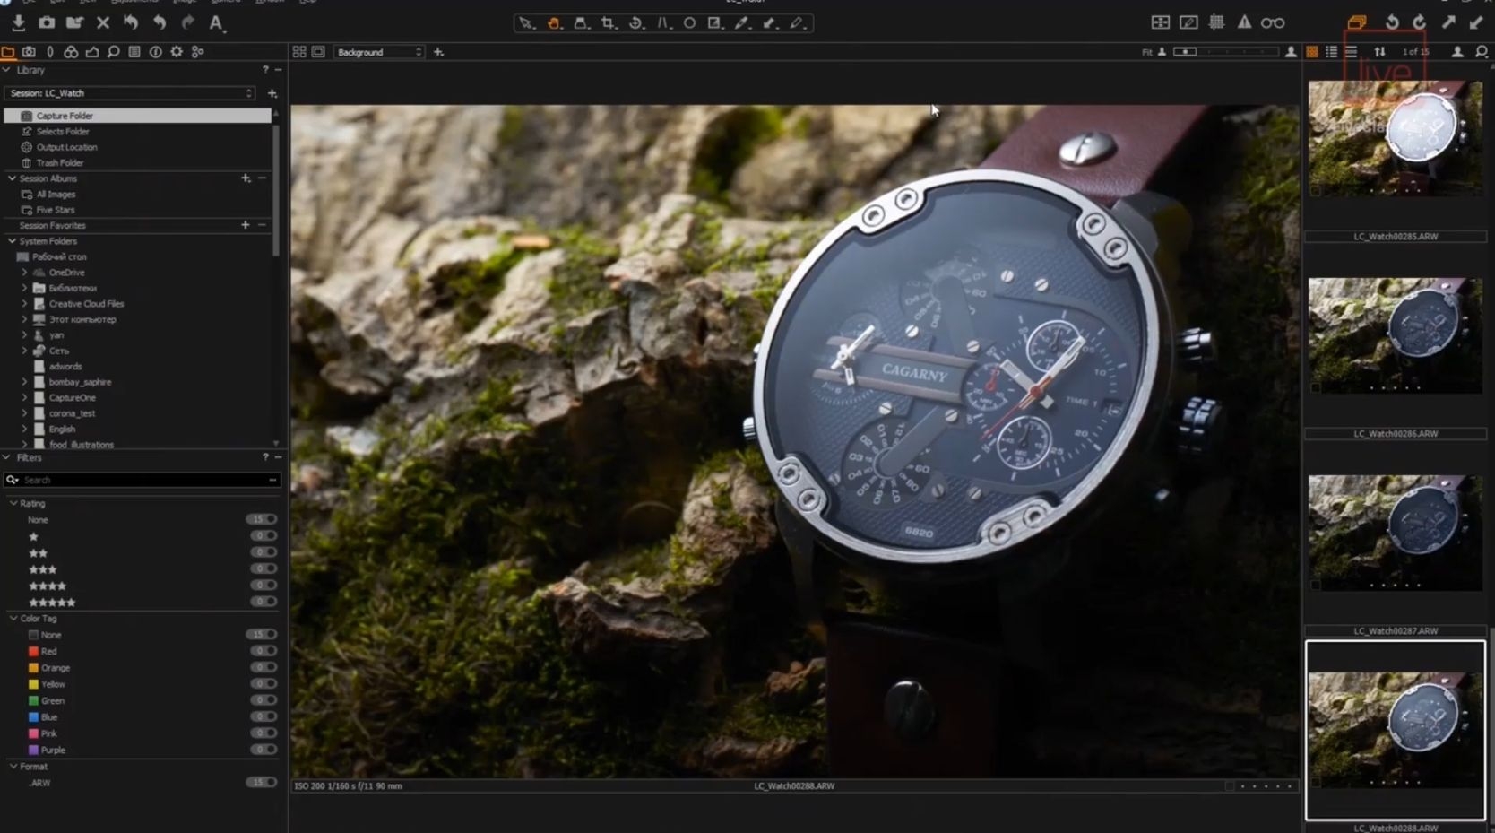Expand the OneDrive folder
Viewport: 1495px width, 833px height.
tap(24, 273)
